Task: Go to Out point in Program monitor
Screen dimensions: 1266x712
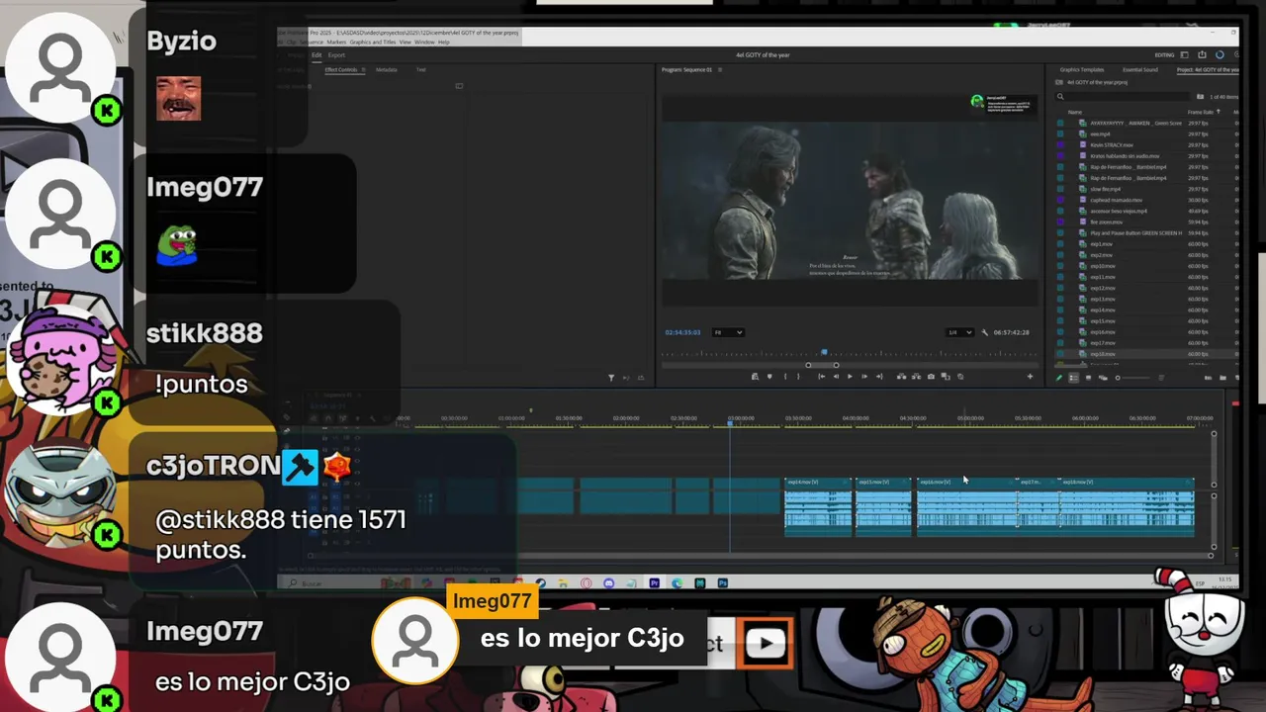Action: (x=879, y=377)
